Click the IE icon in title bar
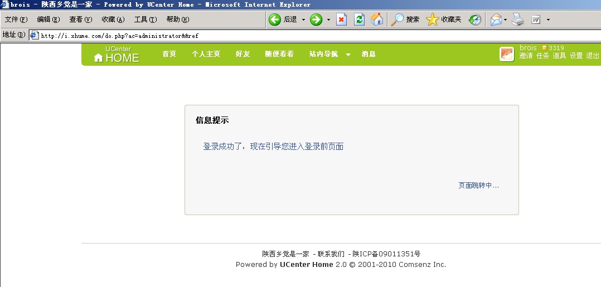The image size is (601, 287). click(x=4, y=4)
